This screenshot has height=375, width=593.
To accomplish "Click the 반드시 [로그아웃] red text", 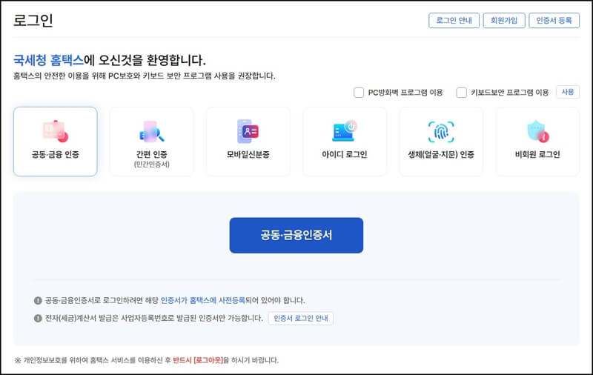I will (x=198, y=360).
